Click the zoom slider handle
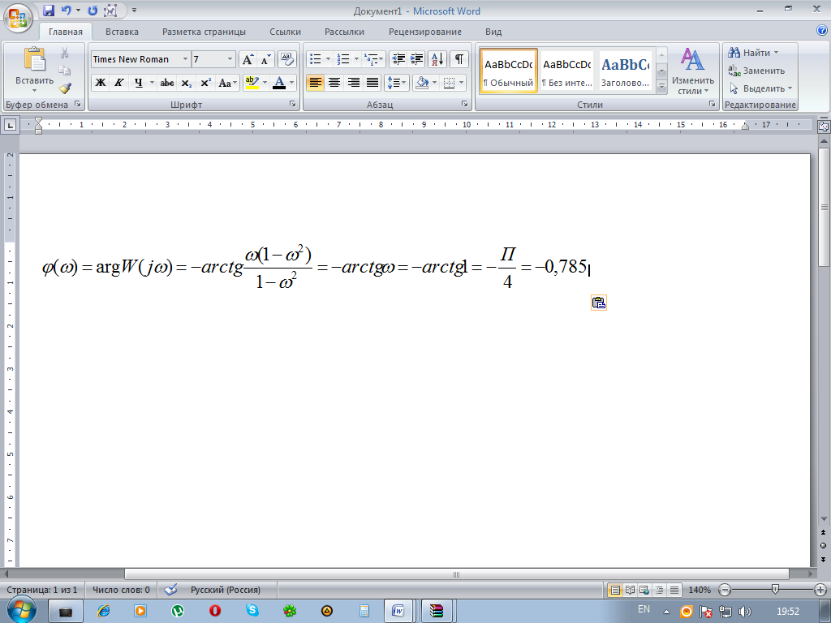Screen dimensions: 831x623 pos(775,590)
